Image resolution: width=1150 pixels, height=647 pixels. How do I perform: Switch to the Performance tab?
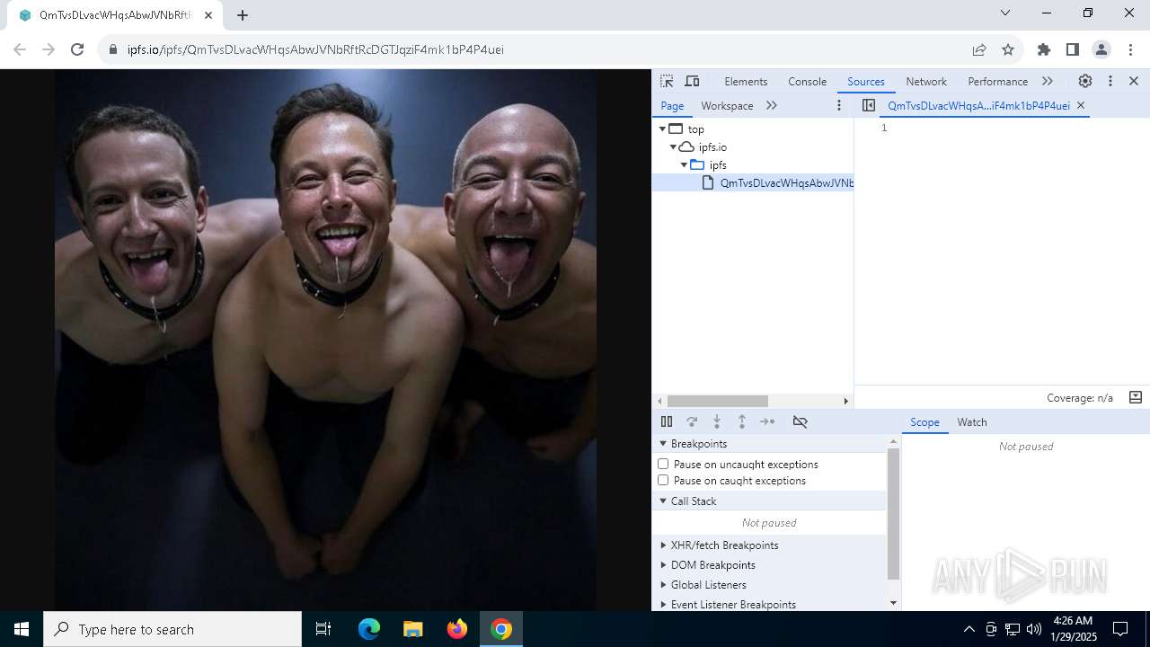[997, 81]
